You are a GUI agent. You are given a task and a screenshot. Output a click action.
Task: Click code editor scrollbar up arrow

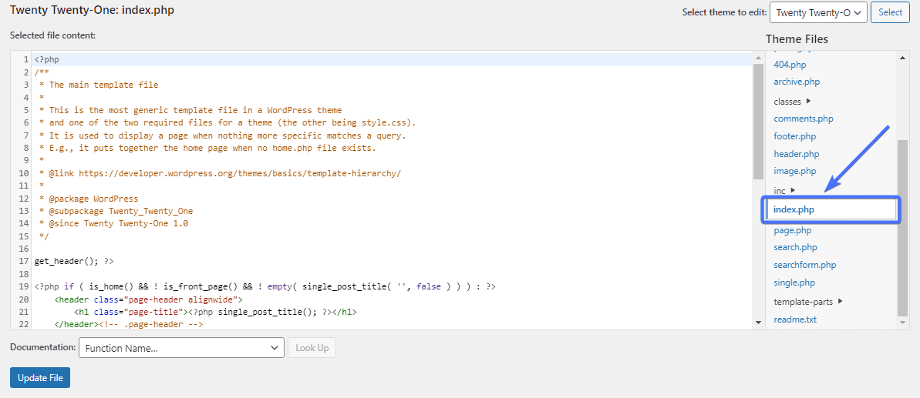pos(758,58)
